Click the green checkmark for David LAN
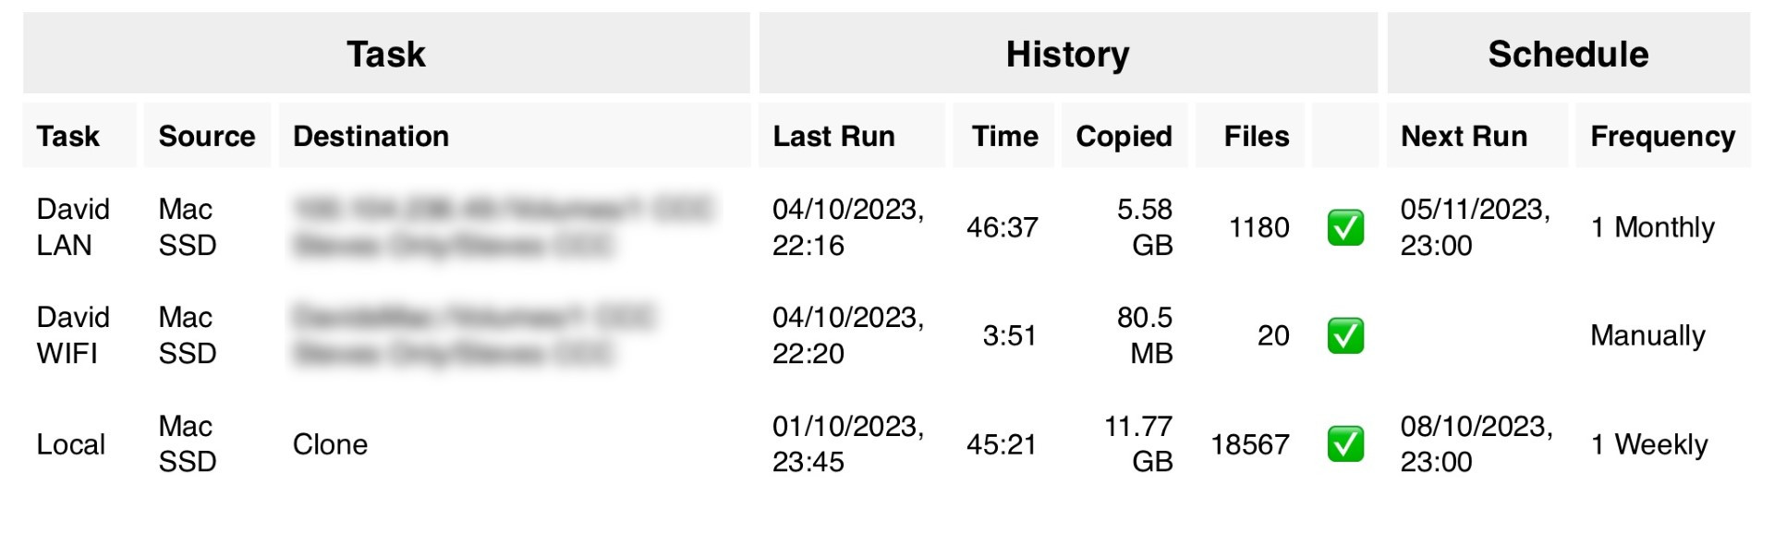Viewport: 1774px width, 533px height. tap(1345, 227)
